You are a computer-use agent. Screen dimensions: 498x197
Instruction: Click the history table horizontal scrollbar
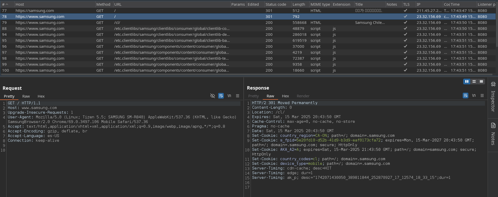246,74
